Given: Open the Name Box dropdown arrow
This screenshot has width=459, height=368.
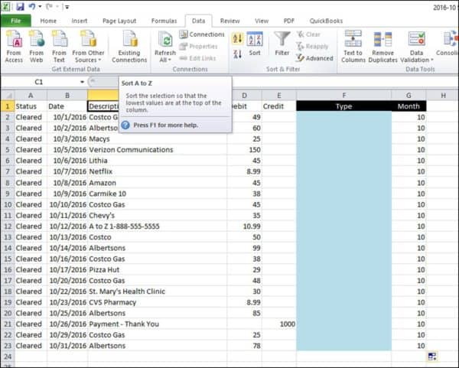Looking at the screenshot, I should coord(83,82).
